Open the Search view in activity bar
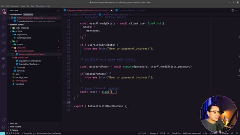 [3, 19]
